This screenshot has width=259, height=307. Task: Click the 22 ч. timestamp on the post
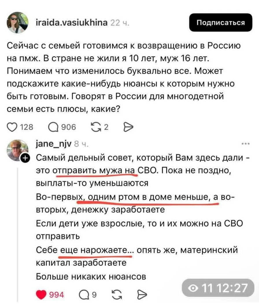click(x=119, y=23)
